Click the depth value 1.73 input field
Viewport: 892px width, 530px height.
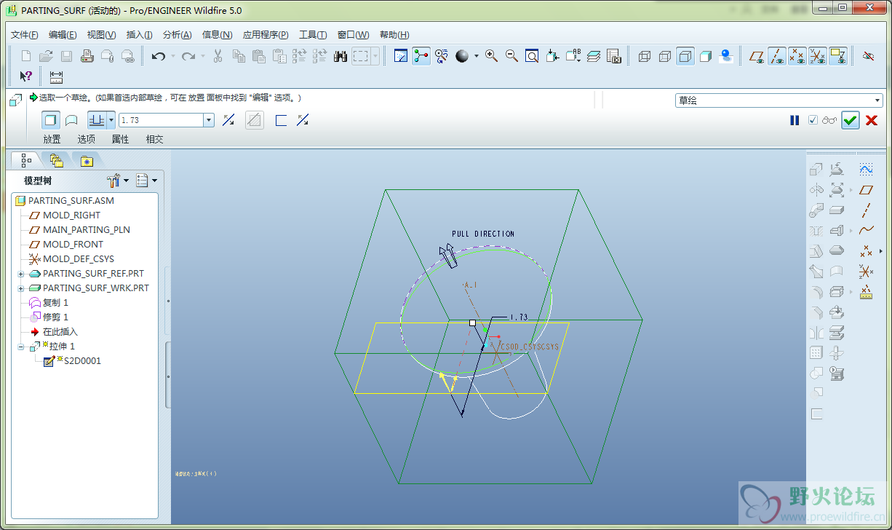click(x=162, y=120)
